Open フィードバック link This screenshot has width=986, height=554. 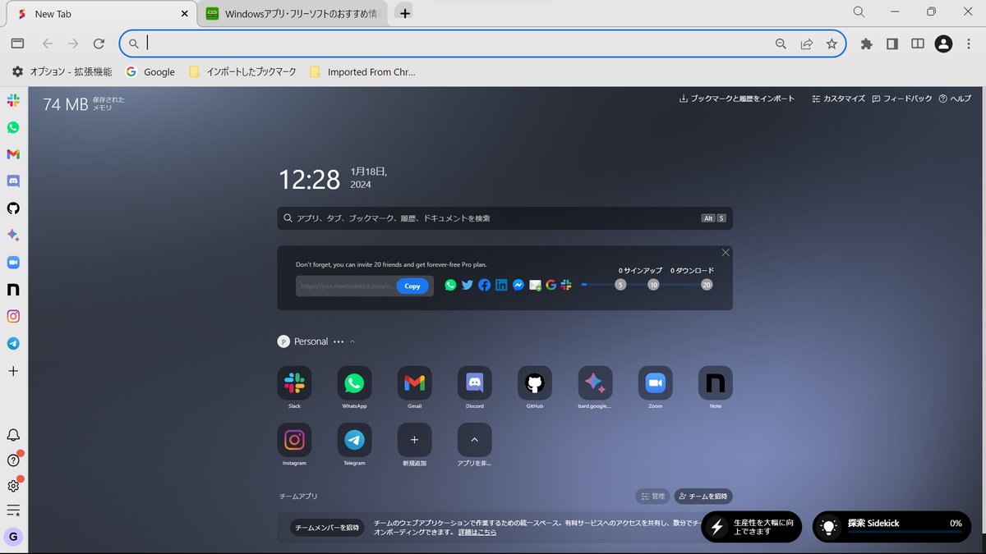902,98
